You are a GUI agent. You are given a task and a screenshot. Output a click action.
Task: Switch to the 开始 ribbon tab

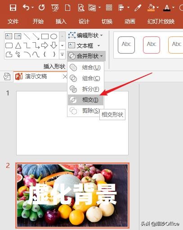click(38, 22)
